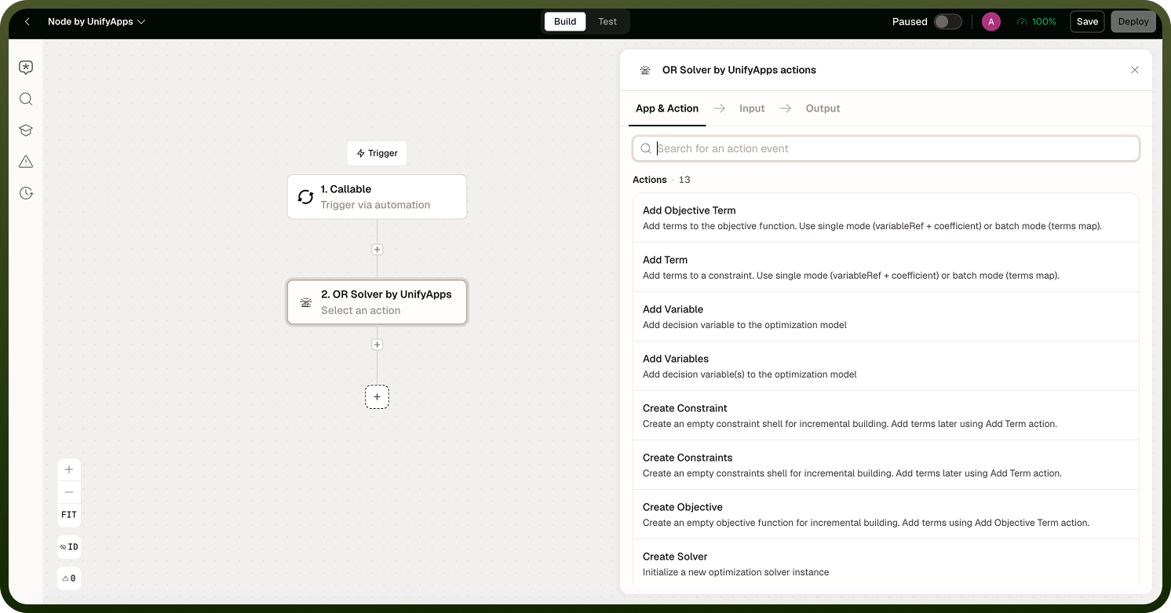Choose the Add Variable action
The image size is (1171, 613).
coord(886,317)
